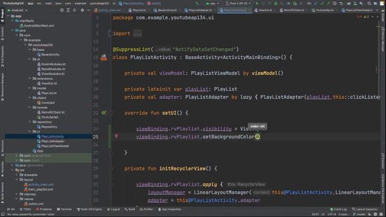386x217 pixels.
Task: Click Expand All in Project panel header
Action: pos(68,10)
